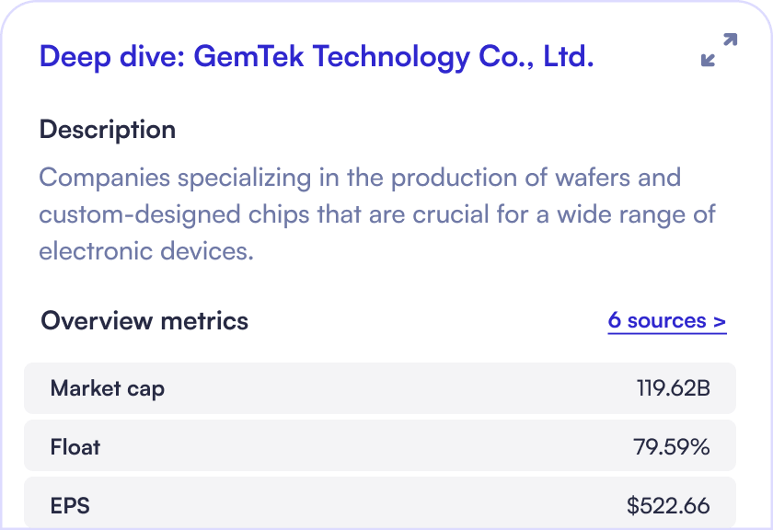This screenshot has height=530, width=773.
Task: Expand the deep dive card to fullscreen
Action: [x=719, y=50]
